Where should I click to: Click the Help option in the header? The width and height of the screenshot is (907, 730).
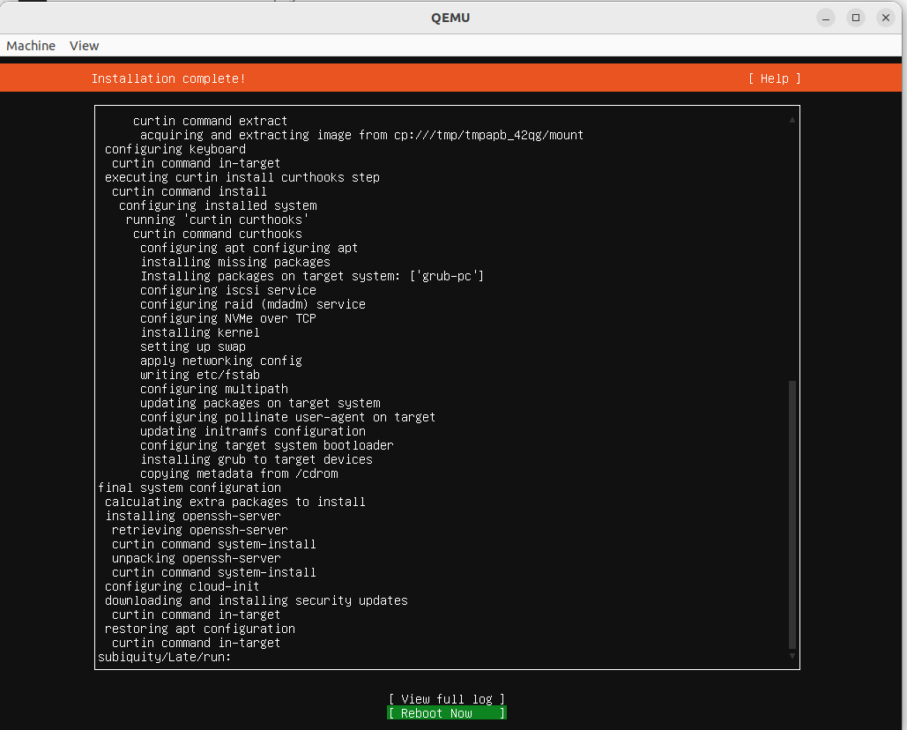774,78
